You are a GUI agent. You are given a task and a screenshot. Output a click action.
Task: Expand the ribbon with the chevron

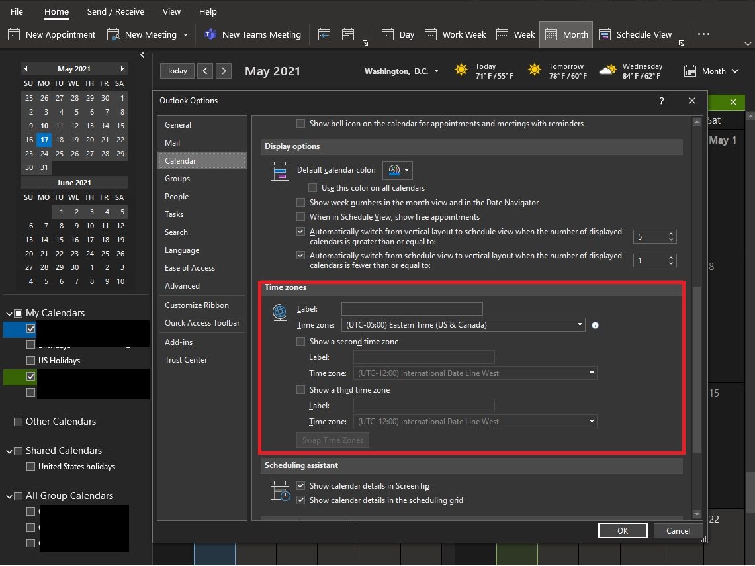(747, 44)
